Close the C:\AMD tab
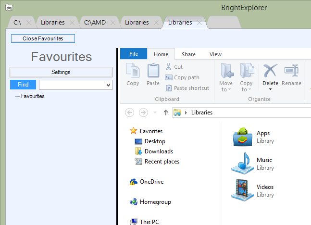311x225 pixels. tap(113, 23)
